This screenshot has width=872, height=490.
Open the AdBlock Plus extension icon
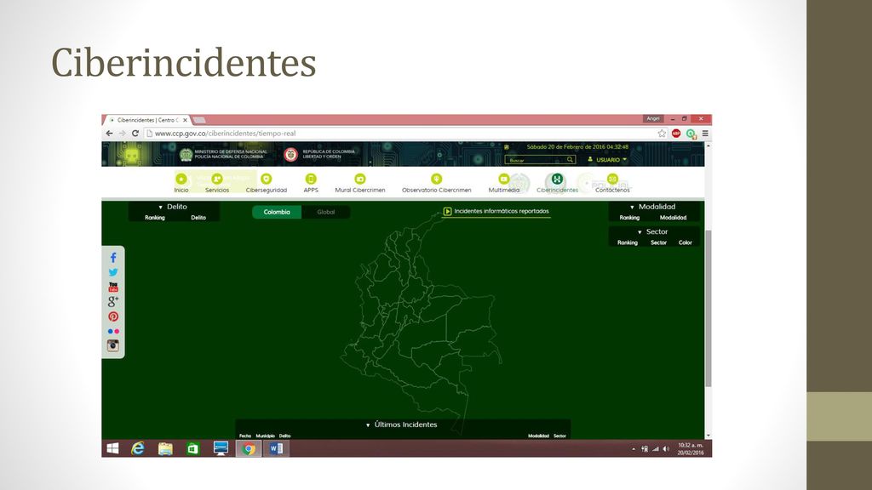676,134
